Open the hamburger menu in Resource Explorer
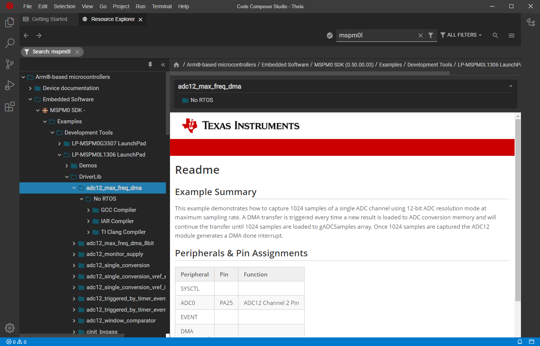This screenshot has width=540, height=346. coord(511,35)
